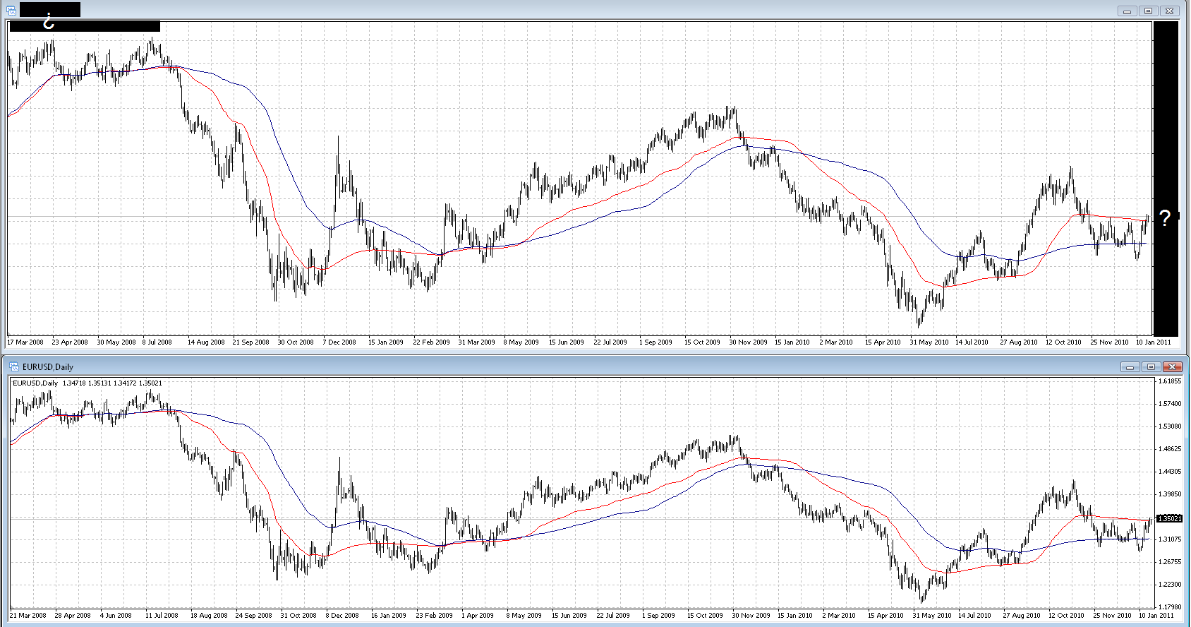
Task: Click the 24 Sep 2008 date label
Action: click(x=254, y=616)
